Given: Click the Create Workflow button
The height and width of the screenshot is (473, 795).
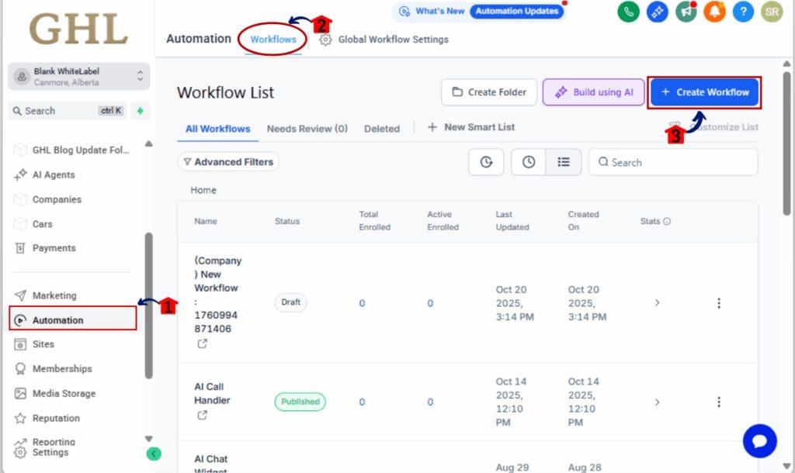Looking at the screenshot, I should tap(703, 91).
